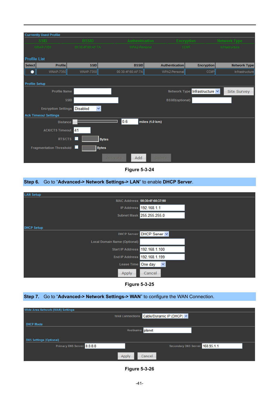Screen dimensions: 279x395
Task: Click Apply in the LAN Setup panel
Action: pyautogui.click(x=127, y=273)
